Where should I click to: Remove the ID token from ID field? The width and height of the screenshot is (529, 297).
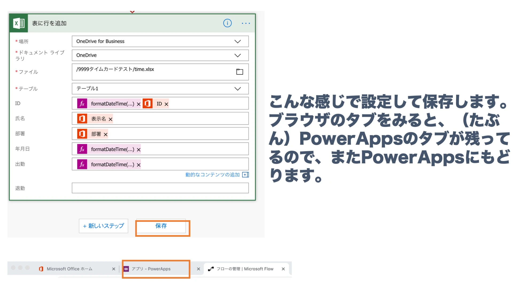(166, 104)
